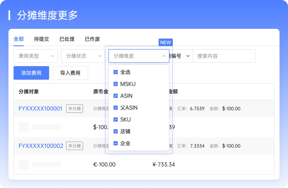Open expense record FYXXXXX100002
Screen dimensions: 288x188
pyautogui.click(x=41, y=146)
